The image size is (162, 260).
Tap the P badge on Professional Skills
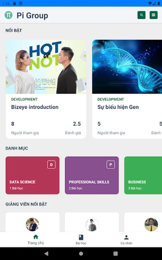click(111, 165)
